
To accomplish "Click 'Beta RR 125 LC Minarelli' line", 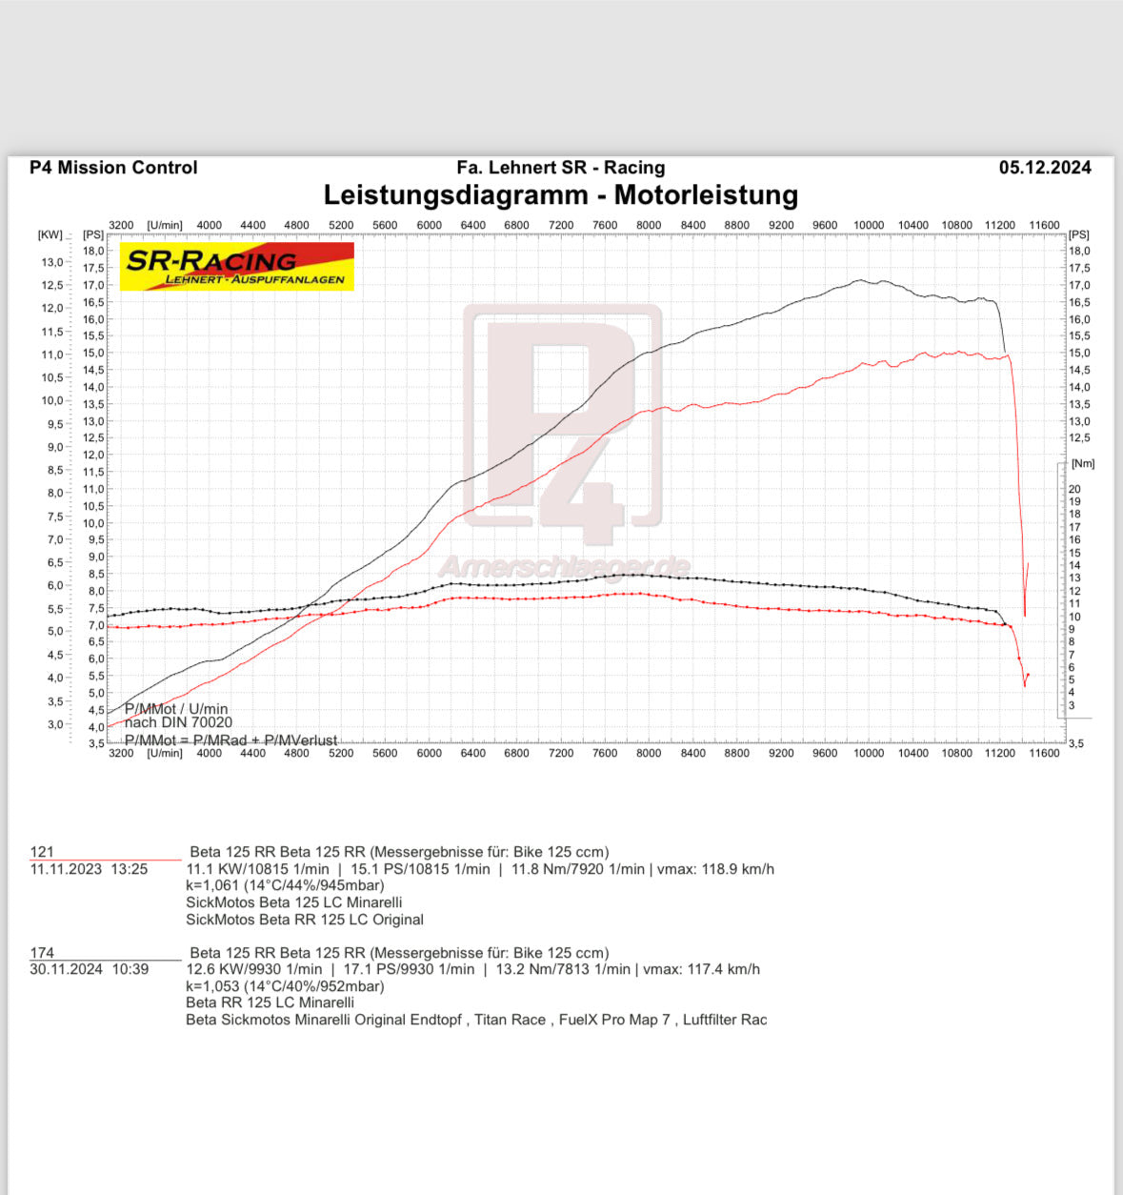I will 270,1003.
